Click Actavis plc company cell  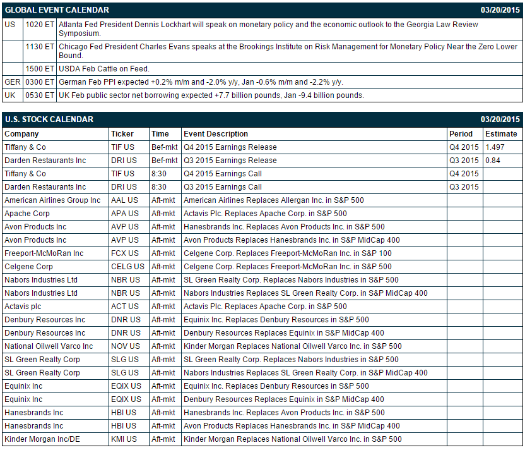coord(23,307)
